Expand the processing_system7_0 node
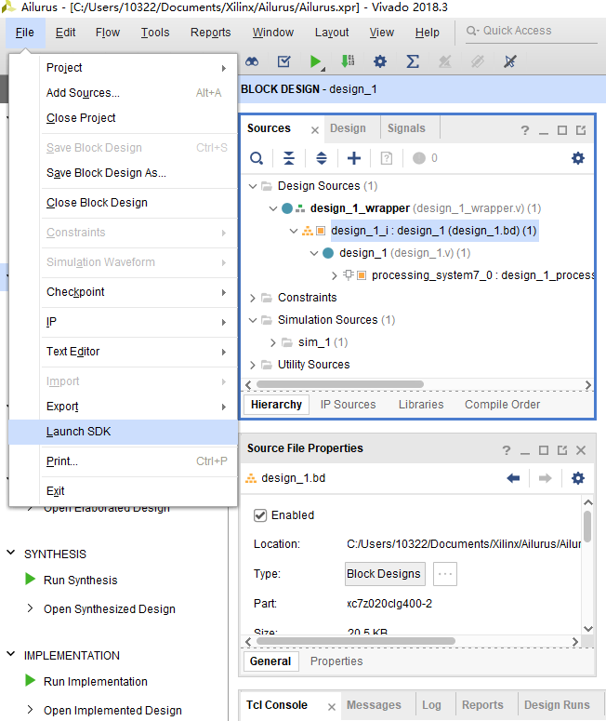606x721 pixels. (335, 276)
